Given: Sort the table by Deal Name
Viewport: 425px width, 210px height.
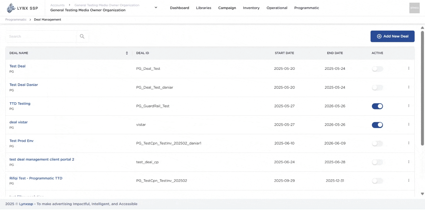Looking at the screenshot, I should [x=127, y=53].
